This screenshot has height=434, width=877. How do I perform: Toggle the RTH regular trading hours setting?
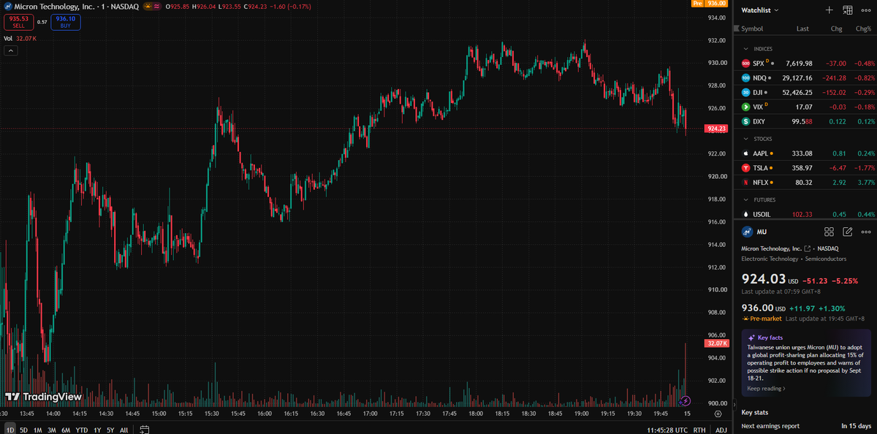coord(699,430)
